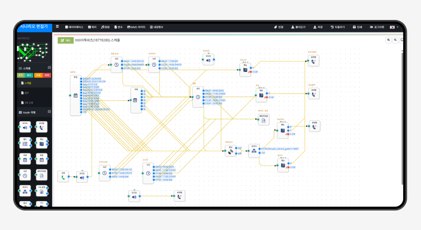The height and width of the screenshot is (230, 421).
Task: Open the MMS 이미지 menu item
Action: [136, 27]
